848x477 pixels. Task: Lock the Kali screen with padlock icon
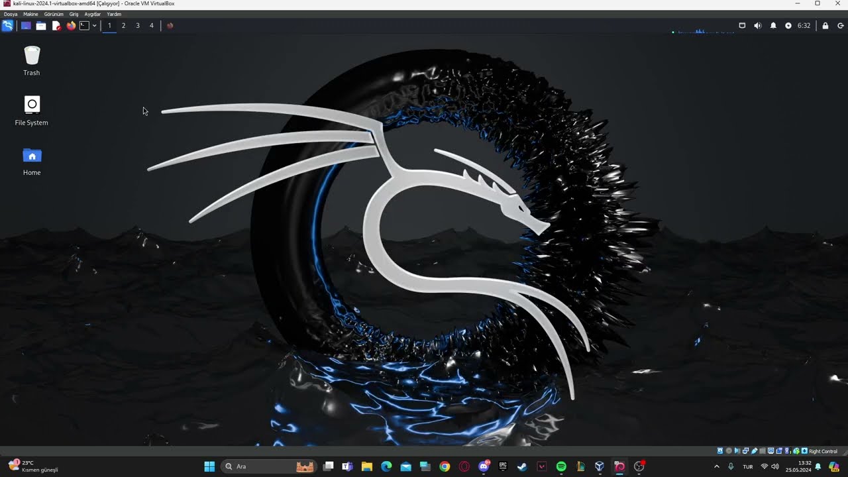(x=825, y=26)
